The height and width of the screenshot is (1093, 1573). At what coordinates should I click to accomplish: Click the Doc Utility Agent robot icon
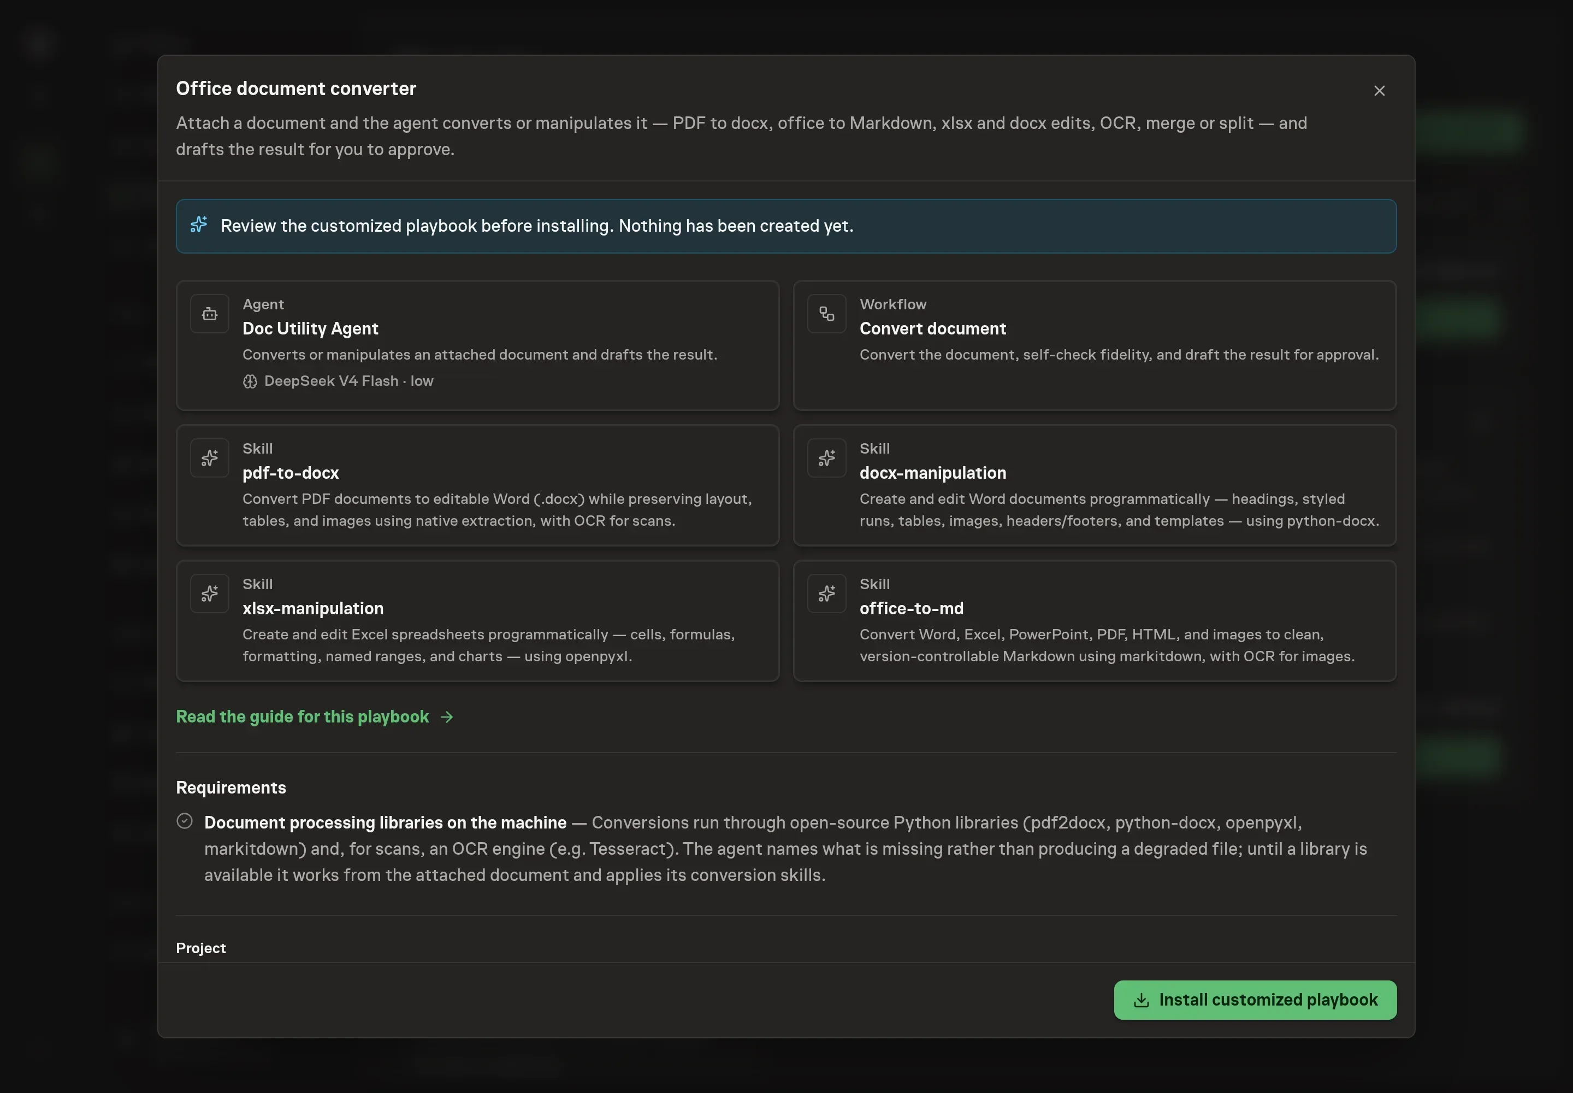tap(209, 314)
